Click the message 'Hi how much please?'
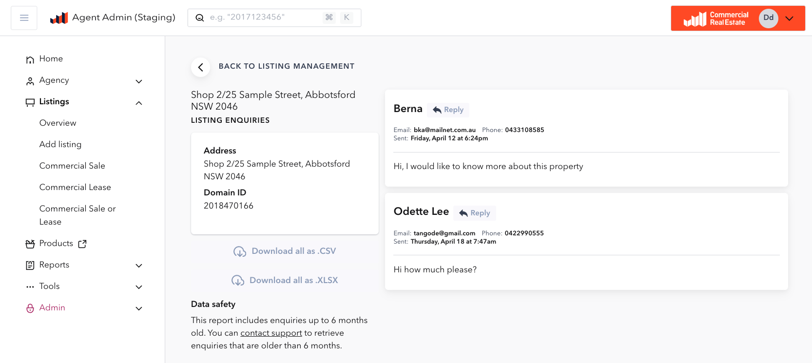Image resolution: width=812 pixels, height=363 pixels. coord(435,269)
